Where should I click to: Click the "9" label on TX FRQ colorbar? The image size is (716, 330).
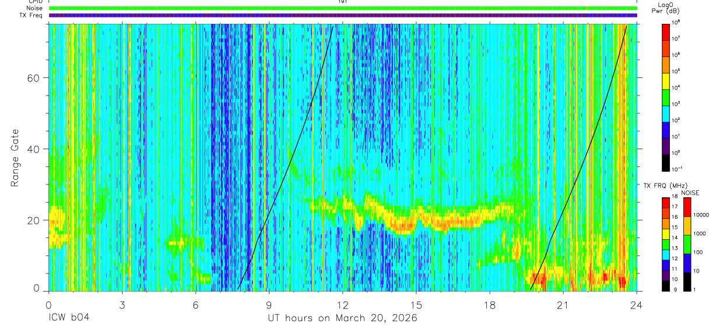point(675,289)
